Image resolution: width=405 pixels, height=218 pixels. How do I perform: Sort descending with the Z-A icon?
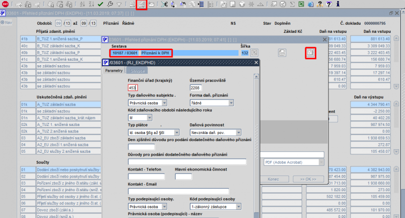pos(91,4)
